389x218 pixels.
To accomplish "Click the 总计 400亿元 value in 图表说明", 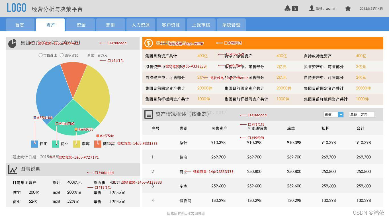I will click(74, 183).
